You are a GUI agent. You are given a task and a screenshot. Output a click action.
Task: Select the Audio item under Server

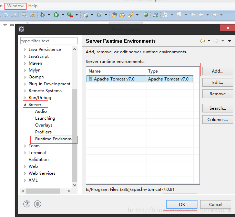pyautogui.click(x=41, y=111)
